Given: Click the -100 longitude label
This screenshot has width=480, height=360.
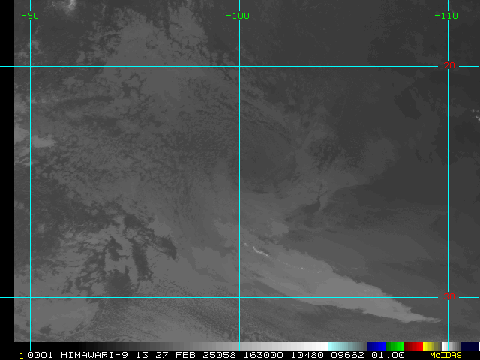Looking at the screenshot, I should point(238,16).
